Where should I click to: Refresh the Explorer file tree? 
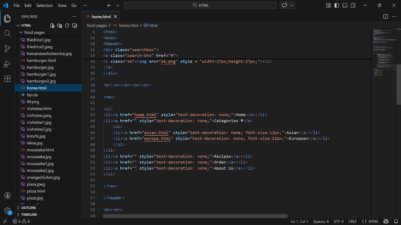(67, 26)
